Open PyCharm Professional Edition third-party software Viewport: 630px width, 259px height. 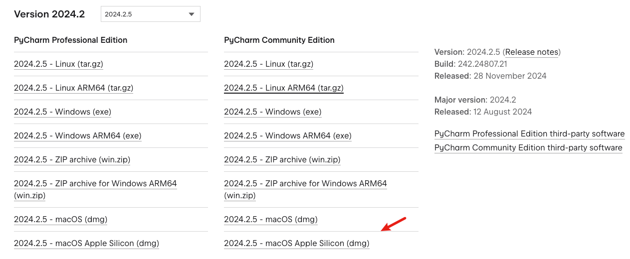pos(529,134)
